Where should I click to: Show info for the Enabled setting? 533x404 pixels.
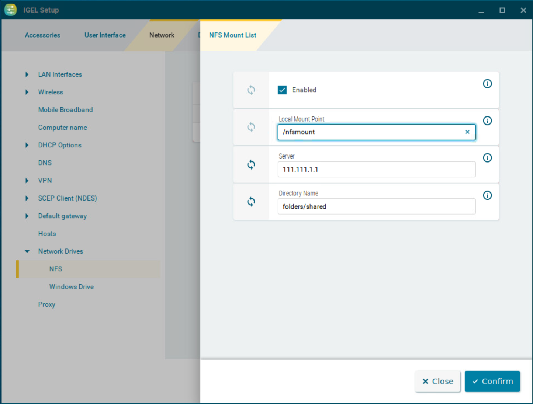pos(487,84)
